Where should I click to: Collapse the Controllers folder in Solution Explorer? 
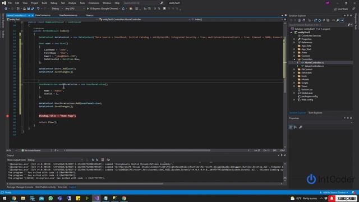294,59
